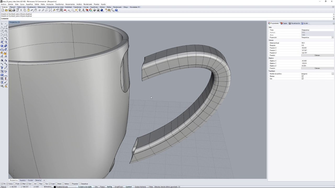335x188 pixels.
Task: Select the Pan hand tool icon
Action: 36,10
